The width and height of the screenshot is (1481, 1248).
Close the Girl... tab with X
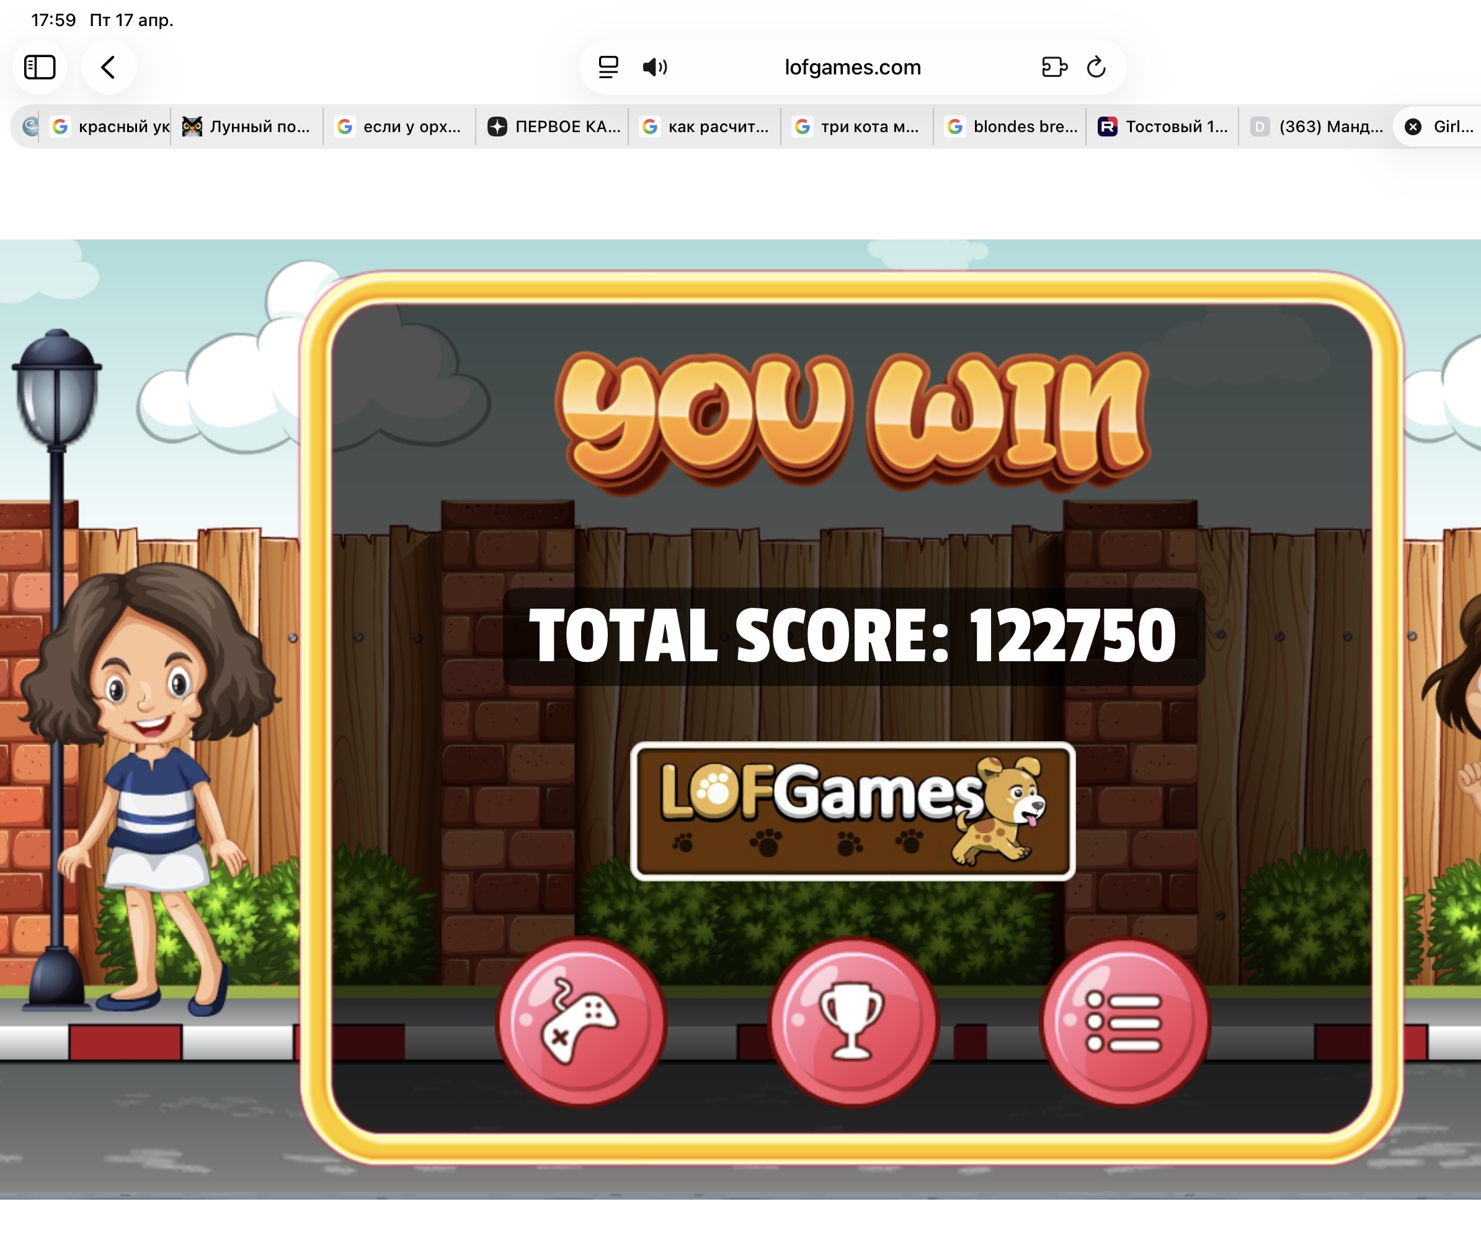1413,127
